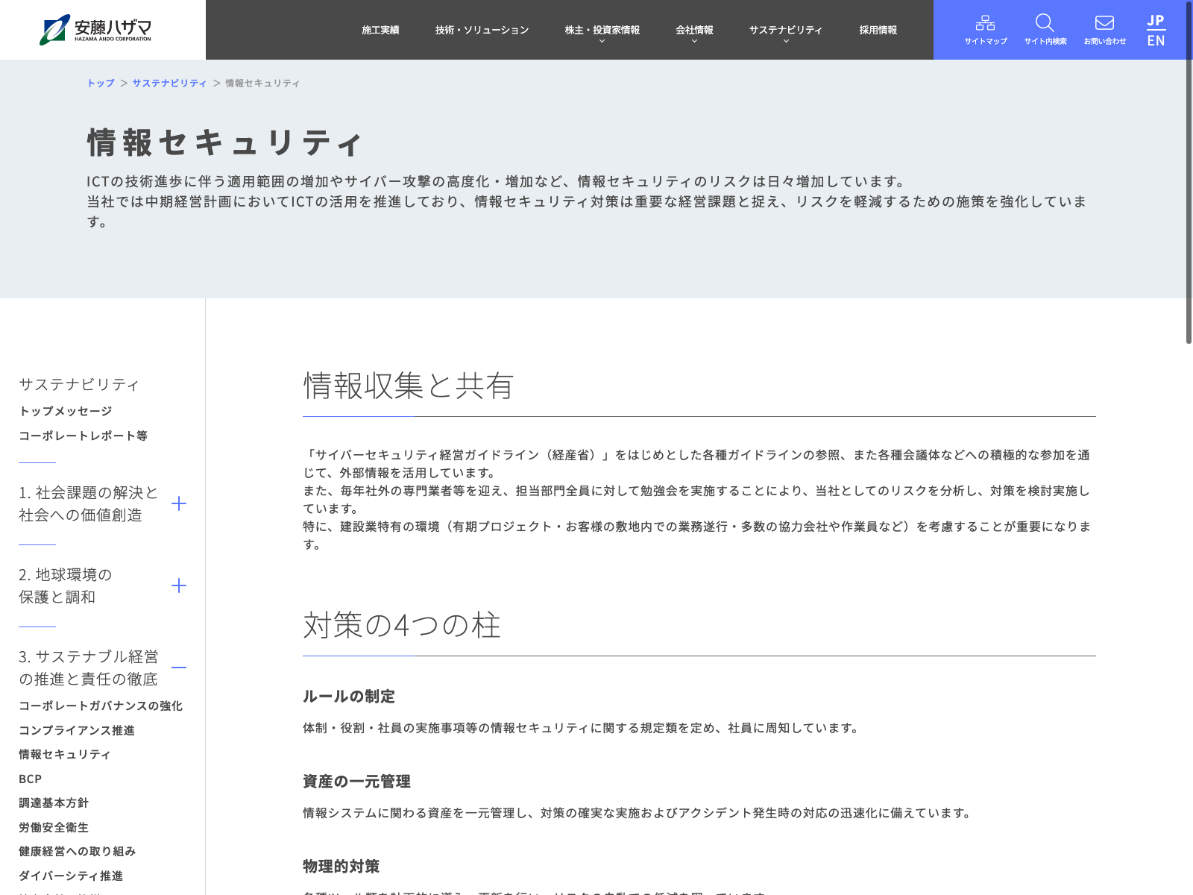
Task: Open BCP link in sidebar
Action: coord(31,779)
